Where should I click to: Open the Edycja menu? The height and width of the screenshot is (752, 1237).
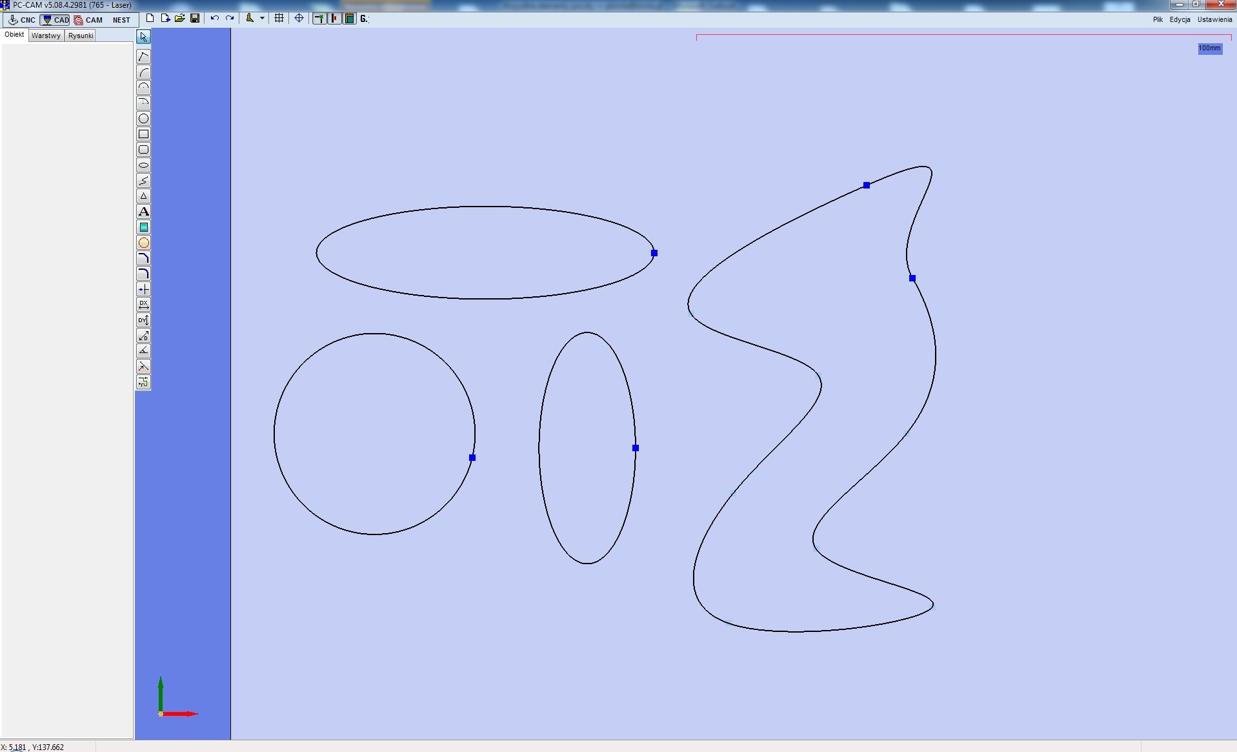click(1180, 19)
